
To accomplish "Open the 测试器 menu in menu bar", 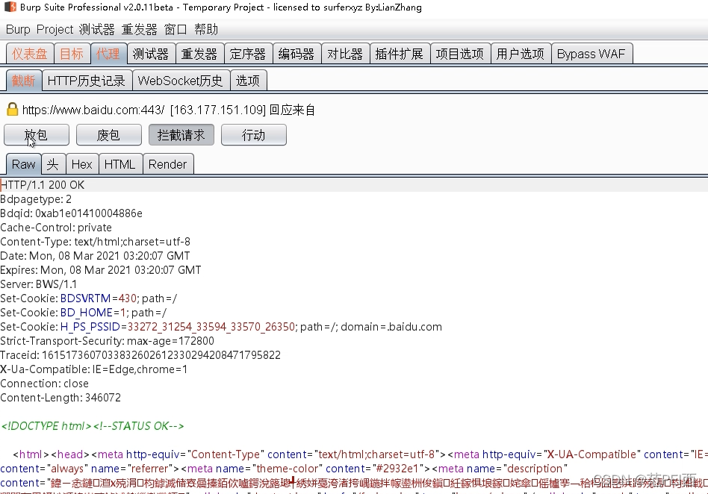I will [96, 29].
